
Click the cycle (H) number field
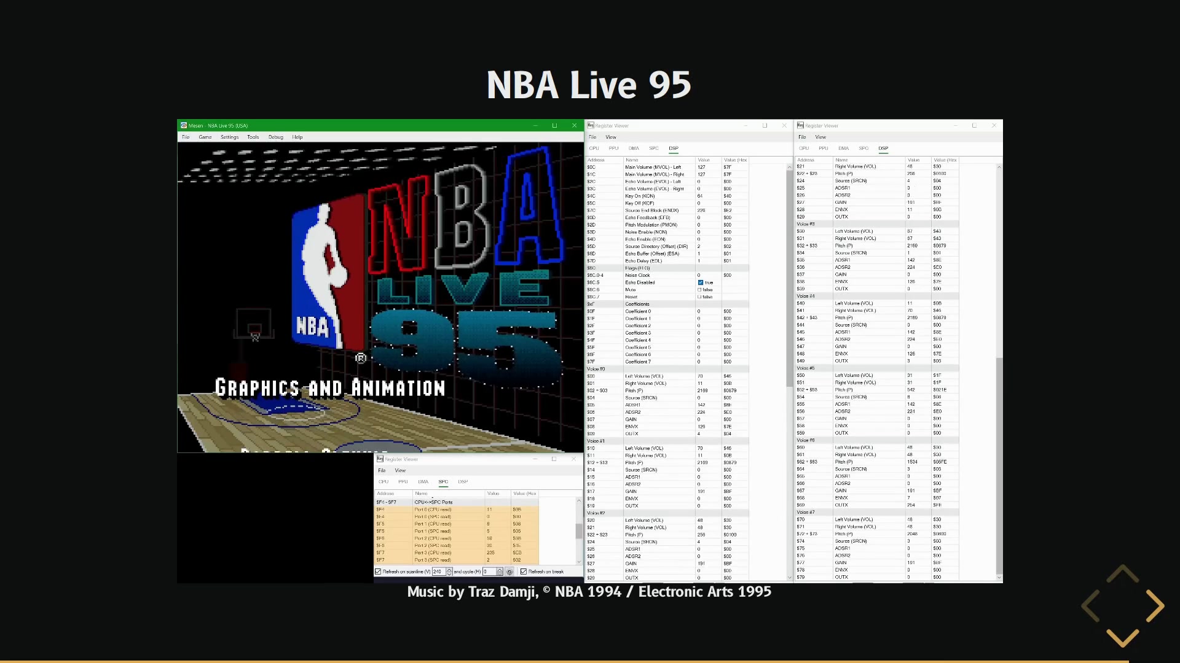489,572
